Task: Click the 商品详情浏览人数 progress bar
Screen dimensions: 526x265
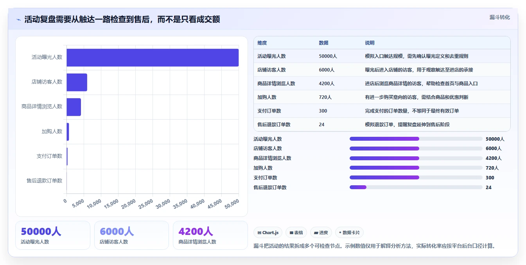Action: coord(416,158)
